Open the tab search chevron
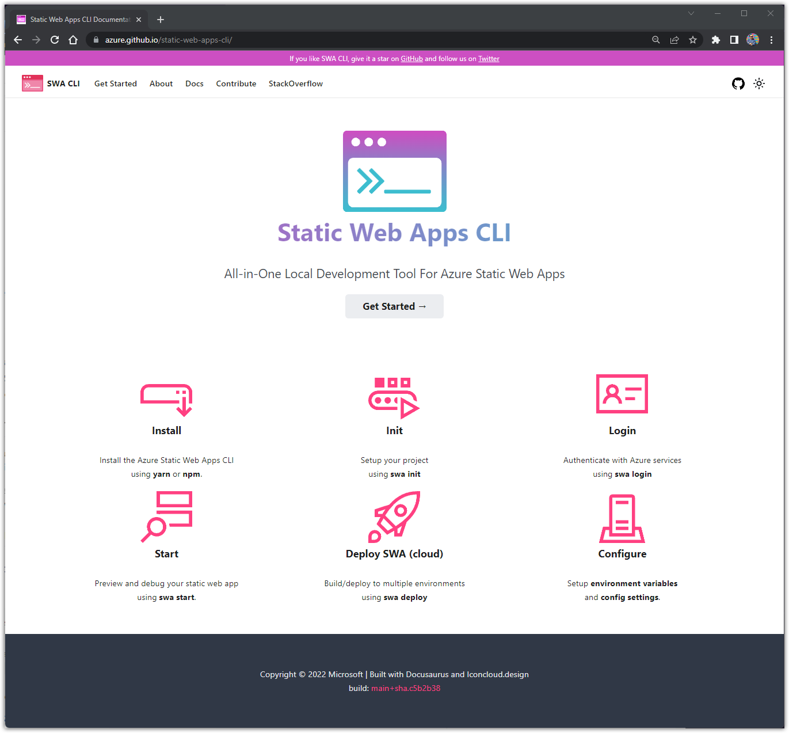The width and height of the screenshot is (789, 733). (691, 13)
